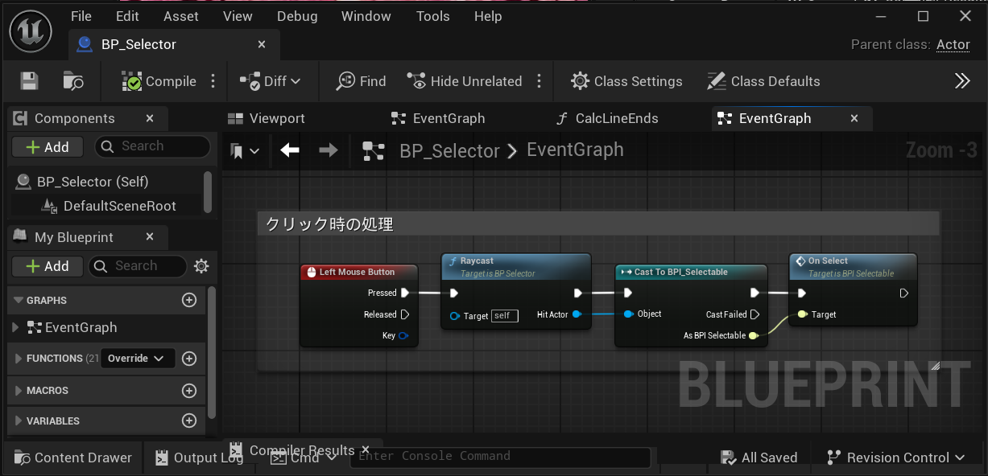
Task: Expand the VARIABLES section
Action: (x=19, y=421)
